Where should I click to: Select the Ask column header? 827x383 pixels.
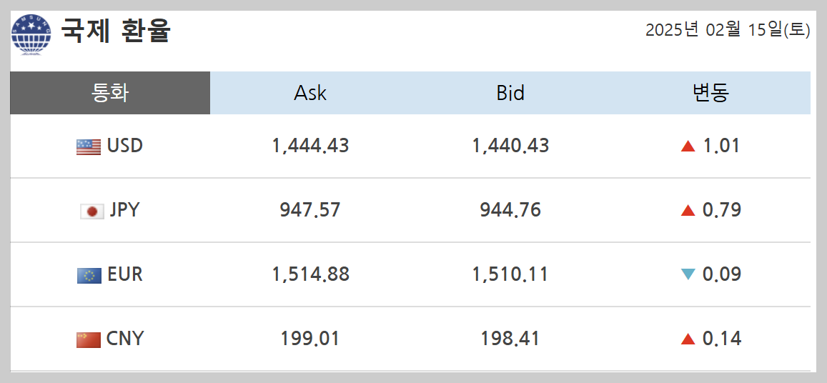tap(310, 93)
